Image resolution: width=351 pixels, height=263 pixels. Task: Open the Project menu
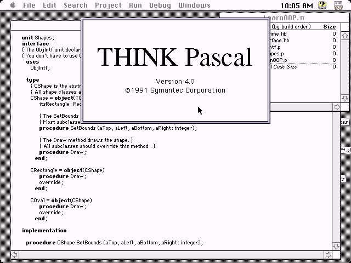(x=109, y=5)
